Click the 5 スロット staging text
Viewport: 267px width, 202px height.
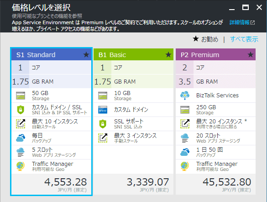tap(54, 152)
